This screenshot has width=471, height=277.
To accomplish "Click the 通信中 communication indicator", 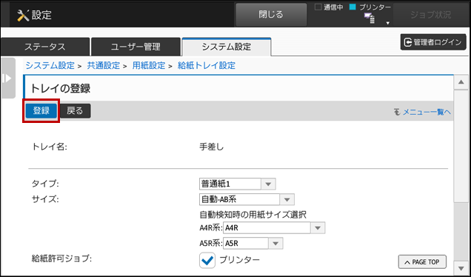I will coord(329,7).
